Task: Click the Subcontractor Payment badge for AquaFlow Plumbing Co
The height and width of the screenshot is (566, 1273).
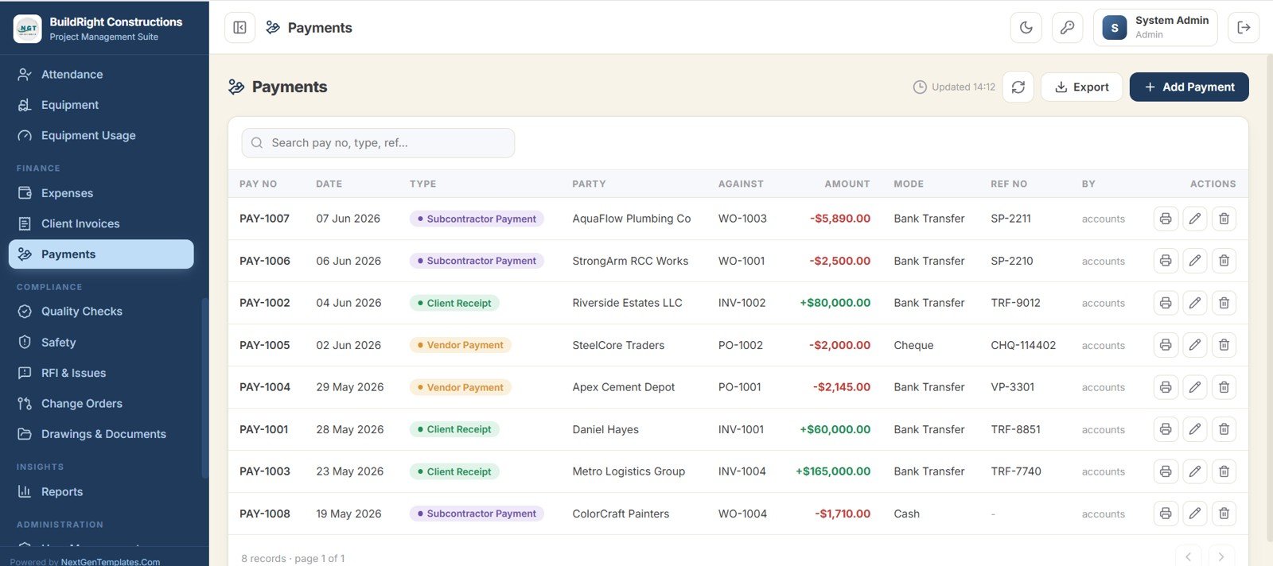Action: pyautogui.click(x=477, y=219)
